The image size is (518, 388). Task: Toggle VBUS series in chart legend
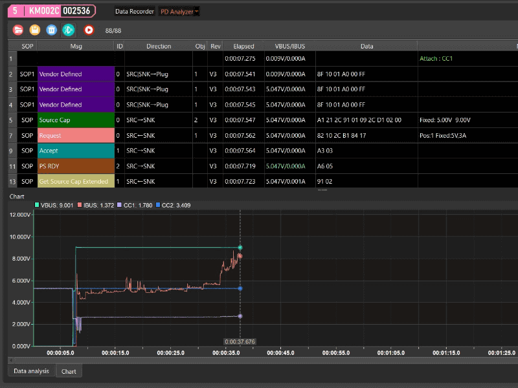pos(54,205)
